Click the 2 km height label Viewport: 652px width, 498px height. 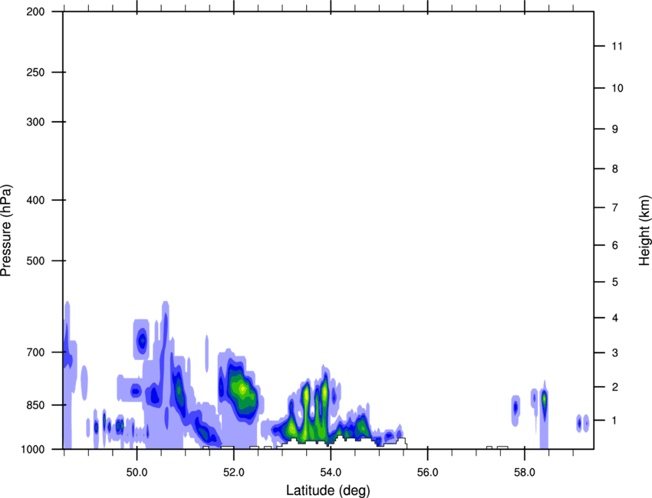click(x=615, y=387)
